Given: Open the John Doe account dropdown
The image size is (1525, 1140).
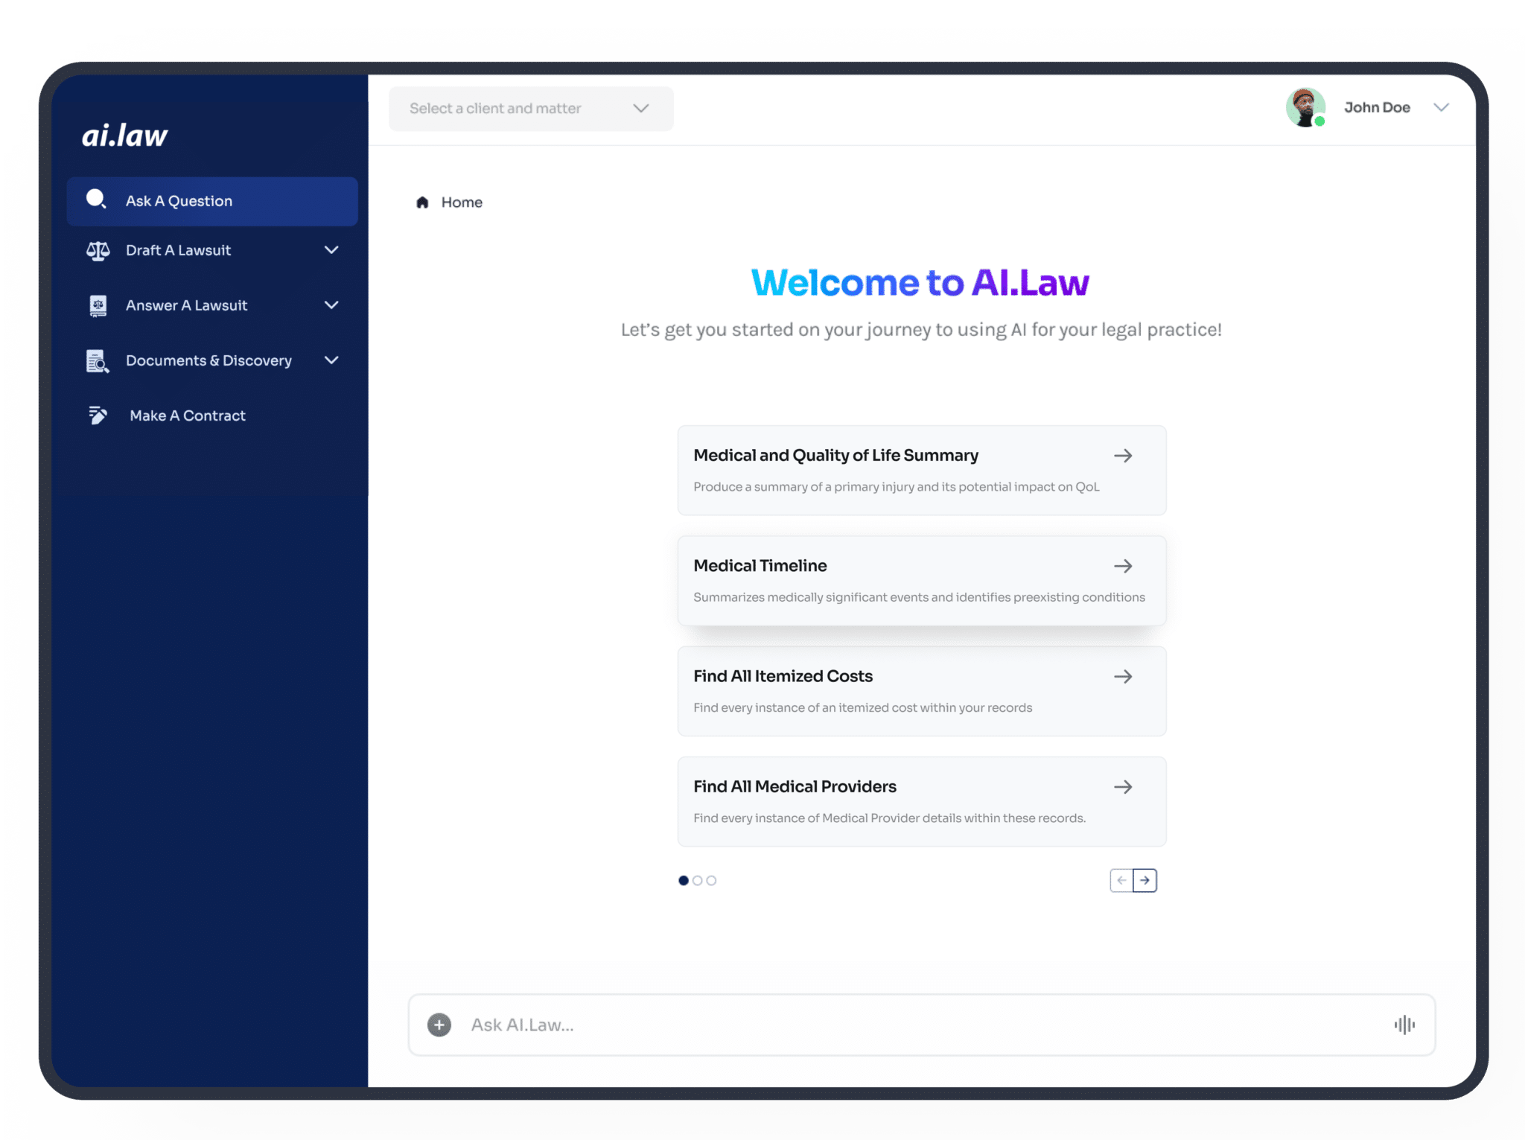Looking at the screenshot, I should coord(1442,107).
